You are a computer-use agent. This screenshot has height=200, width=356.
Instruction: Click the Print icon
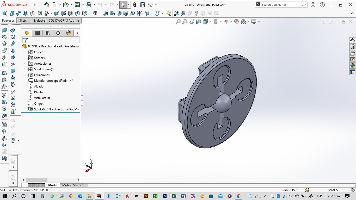(x=89, y=5)
